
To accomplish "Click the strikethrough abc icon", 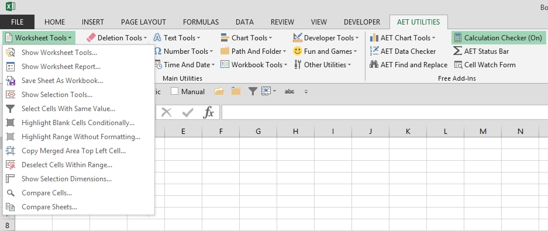I will click(x=289, y=92).
